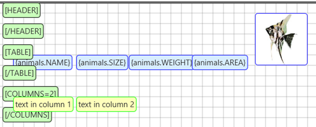The width and height of the screenshot is (316, 127).
Task: Select the 'text in column 2' label
Action: (x=106, y=104)
